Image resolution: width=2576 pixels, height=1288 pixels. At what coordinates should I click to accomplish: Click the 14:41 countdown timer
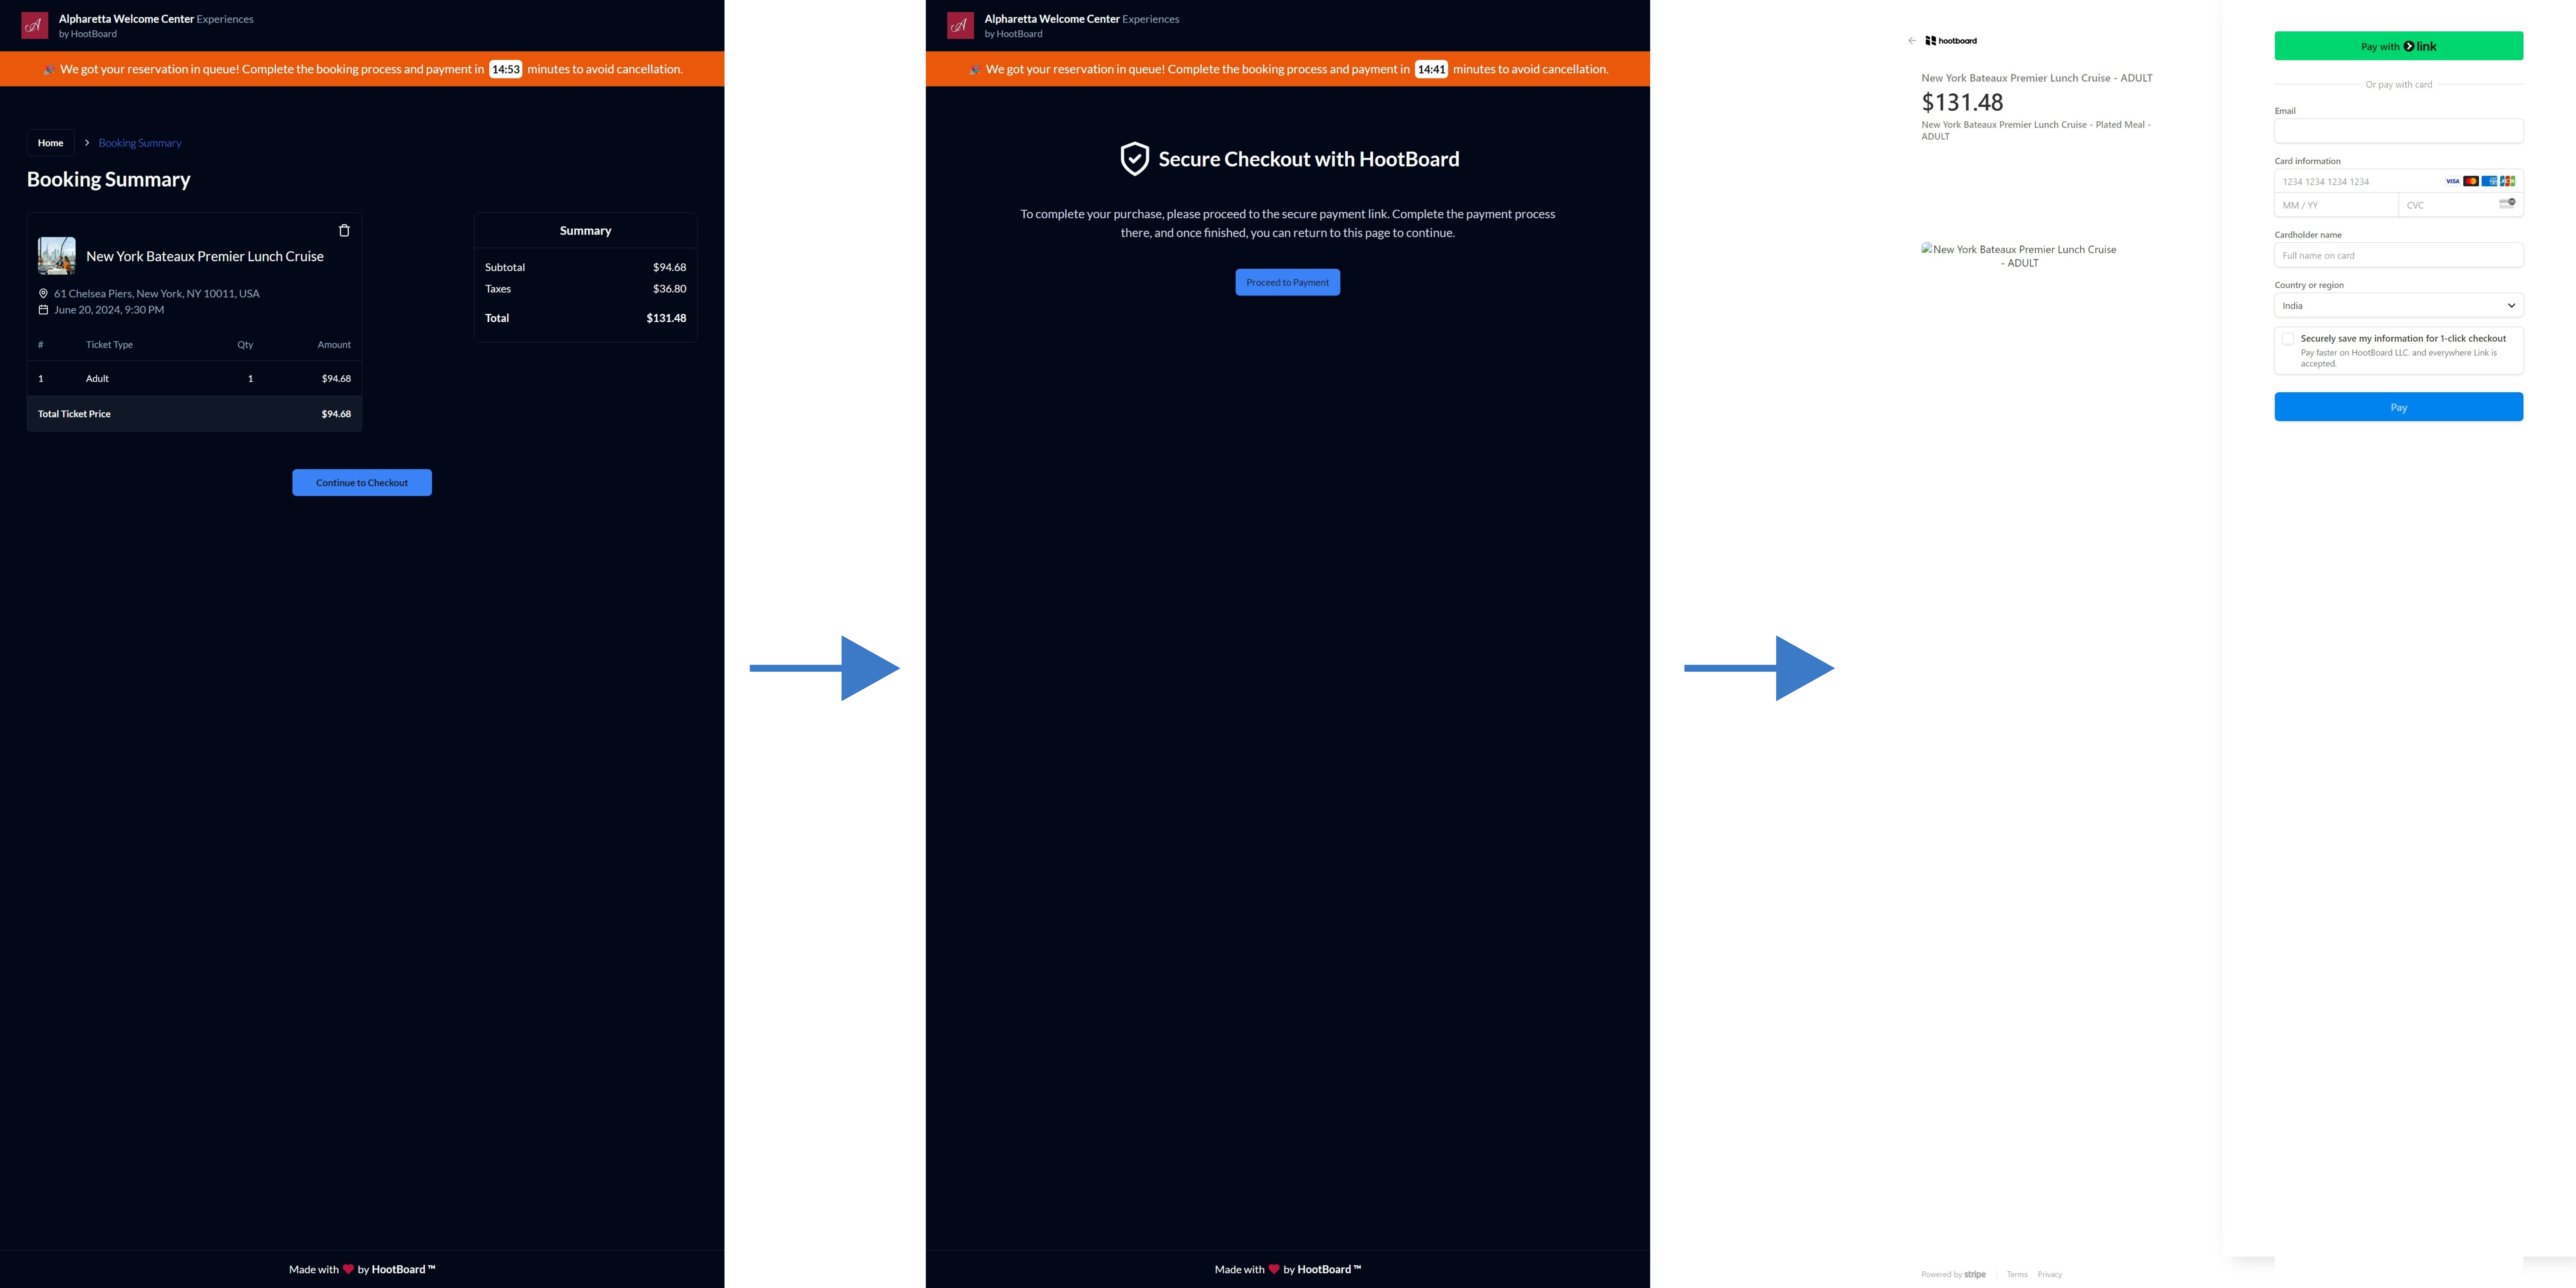(x=1431, y=69)
